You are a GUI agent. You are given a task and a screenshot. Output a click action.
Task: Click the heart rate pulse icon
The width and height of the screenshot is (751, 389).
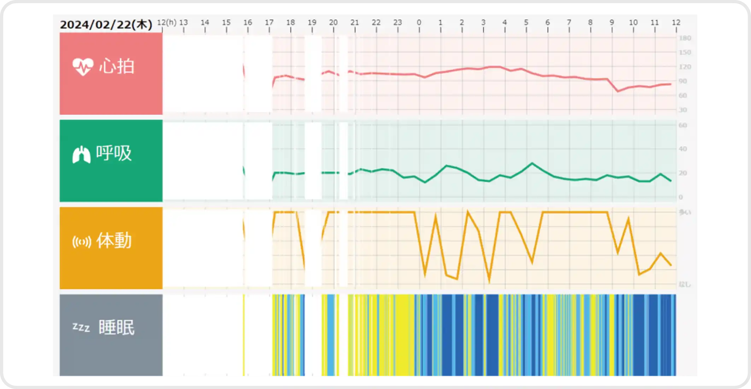[x=83, y=66]
